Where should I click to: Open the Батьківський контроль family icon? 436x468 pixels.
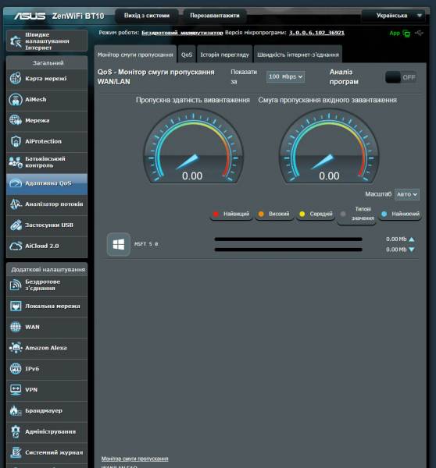click(16, 162)
